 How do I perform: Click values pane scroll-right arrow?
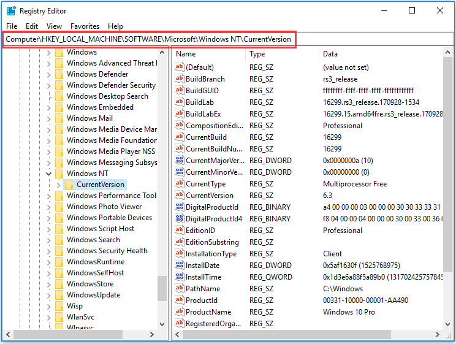438,335
